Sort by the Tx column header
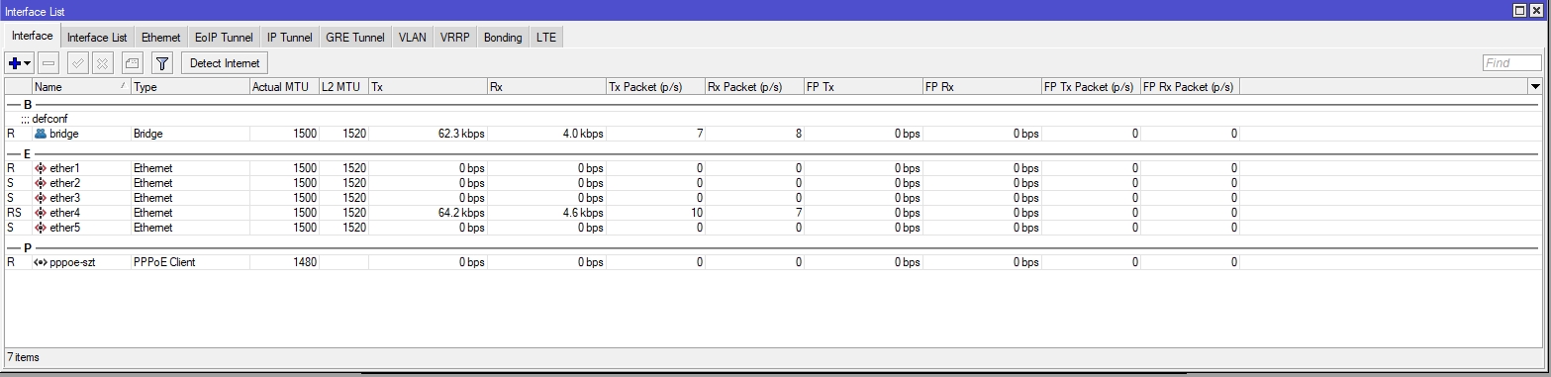This screenshot has height=377, width=1551. pyautogui.click(x=428, y=87)
